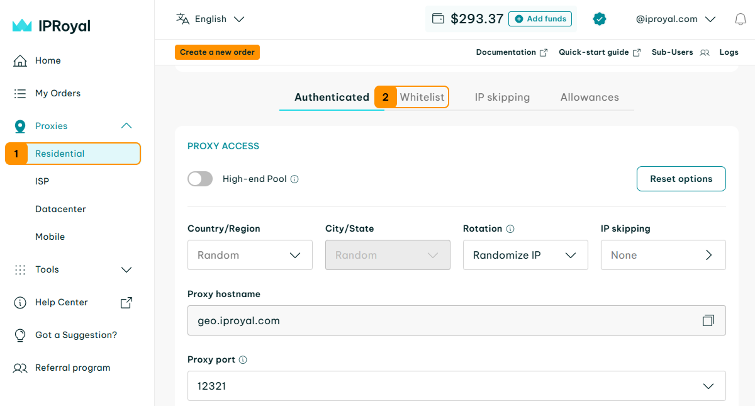Click the Proxy port info icon
The height and width of the screenshot is (406, 755).
[x=243, y=359]
